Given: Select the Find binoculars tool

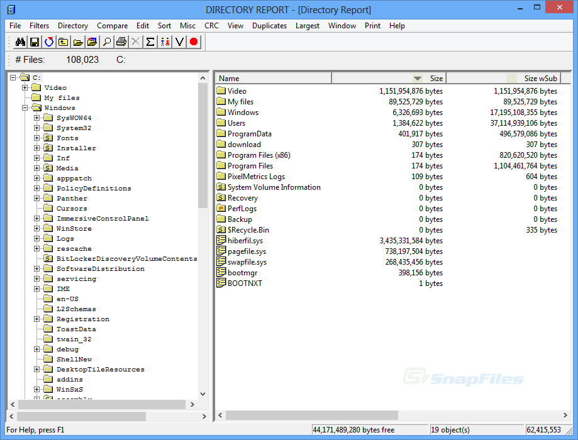Looking at the screenshot, I should coord(21,42).
